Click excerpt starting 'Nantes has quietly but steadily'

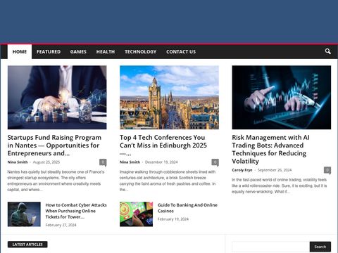[56, 181]
